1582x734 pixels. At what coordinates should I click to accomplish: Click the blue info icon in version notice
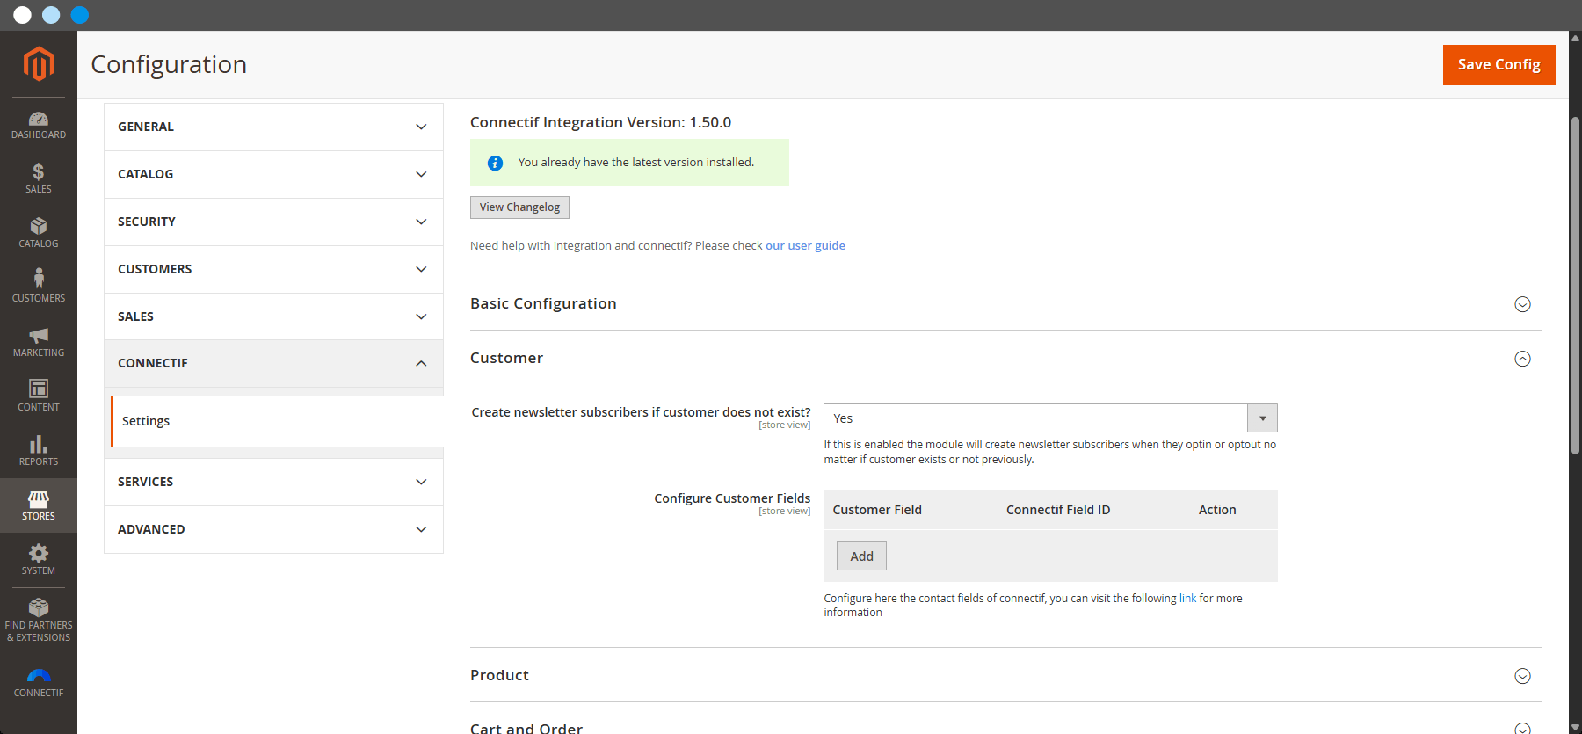point(495,163)
